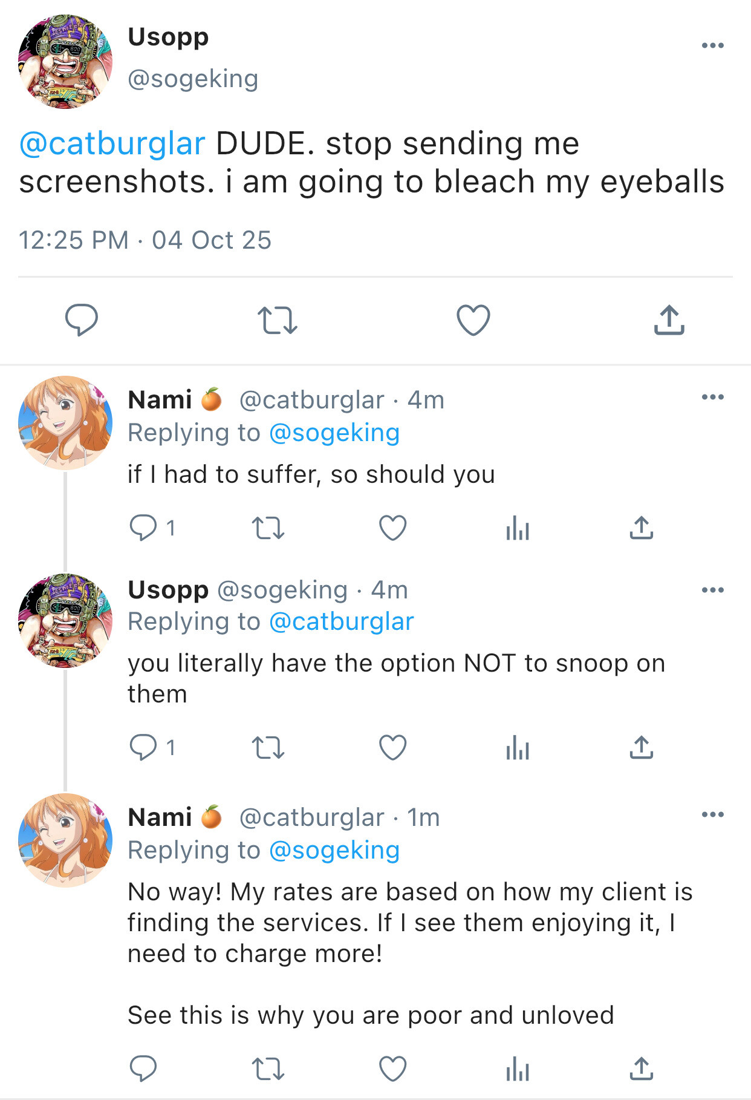The image size is (751, 1100).
Task: Open more options on the main tweet
Action: (713, 45)
